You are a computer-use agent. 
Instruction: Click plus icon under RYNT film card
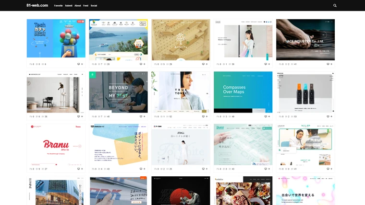pyautogui.click(x=269, y=169)
